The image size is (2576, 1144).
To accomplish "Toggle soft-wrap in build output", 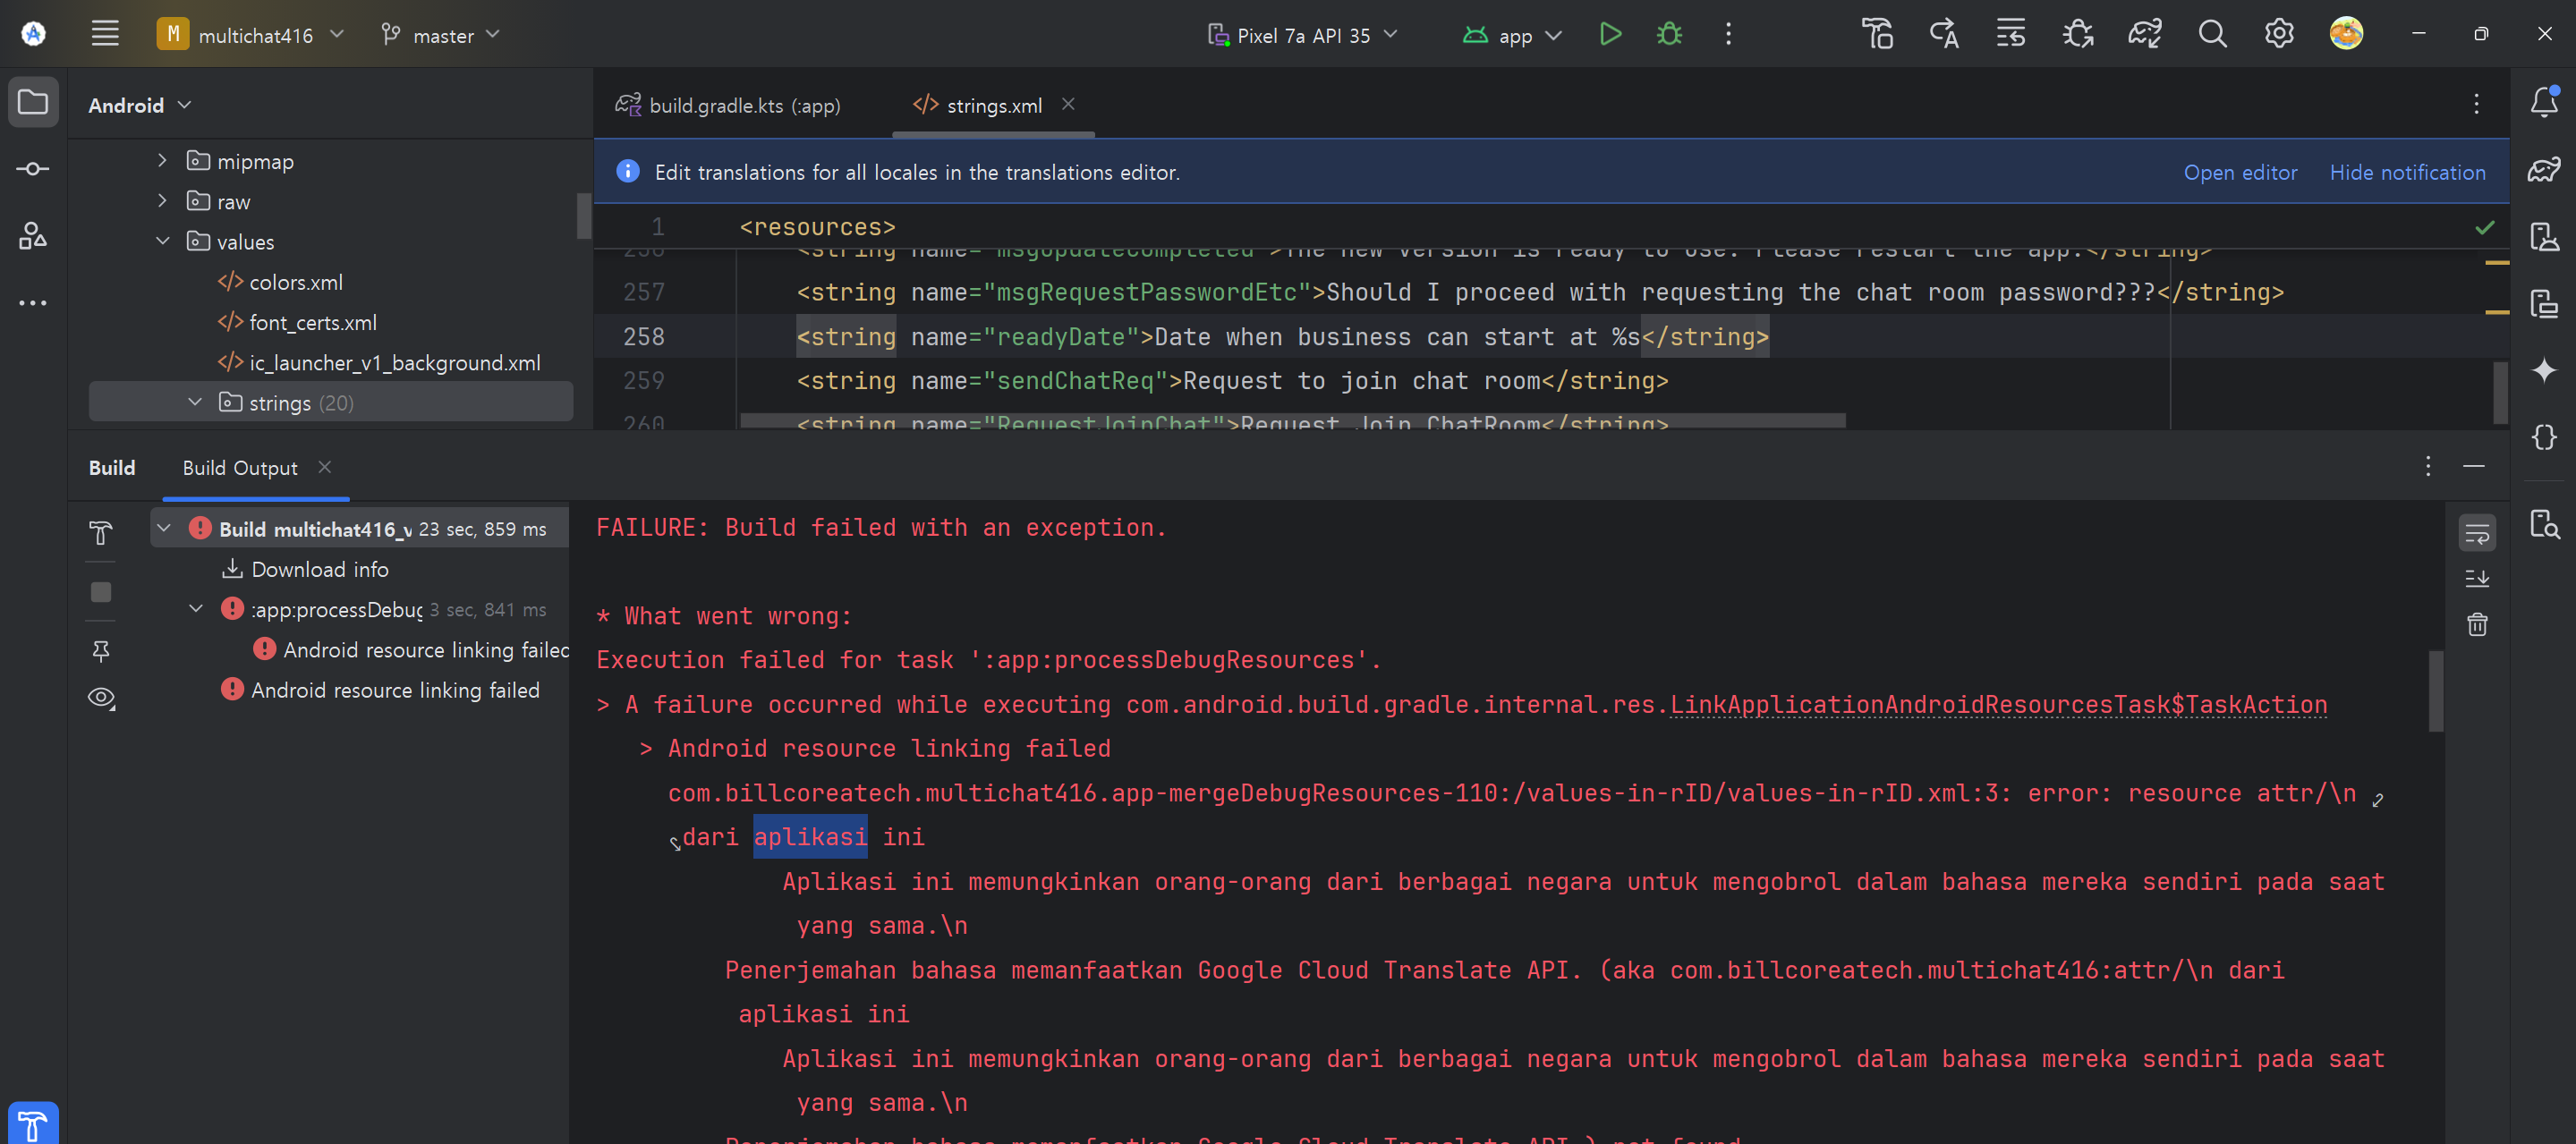I will pos(2477,534).
